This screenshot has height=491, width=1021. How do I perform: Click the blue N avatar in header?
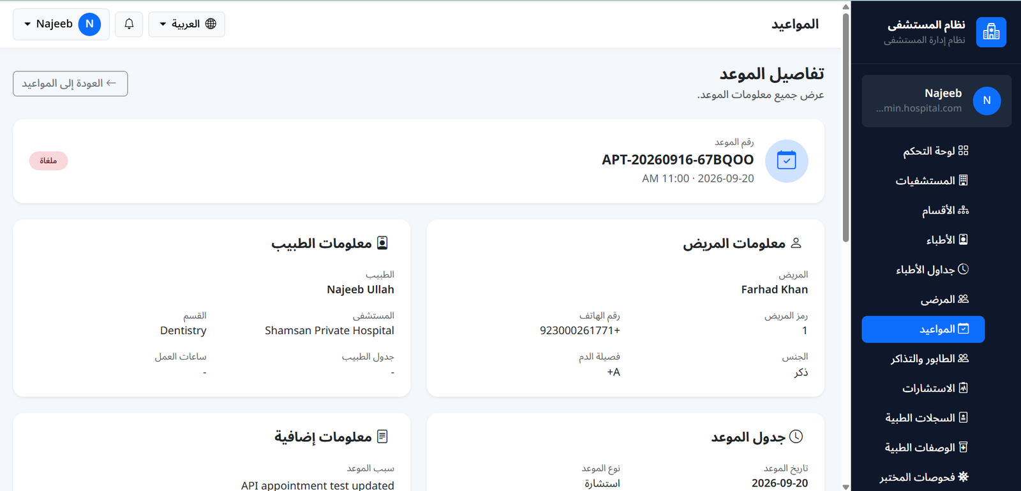coord(89,24)
